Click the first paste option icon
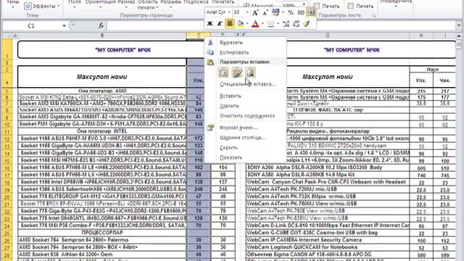The width and height of the screenshot is (464, 261). pos(223,72)
